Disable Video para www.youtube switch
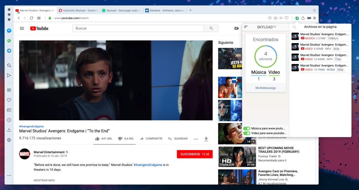 pyautogui.click(x=246, y=133)
